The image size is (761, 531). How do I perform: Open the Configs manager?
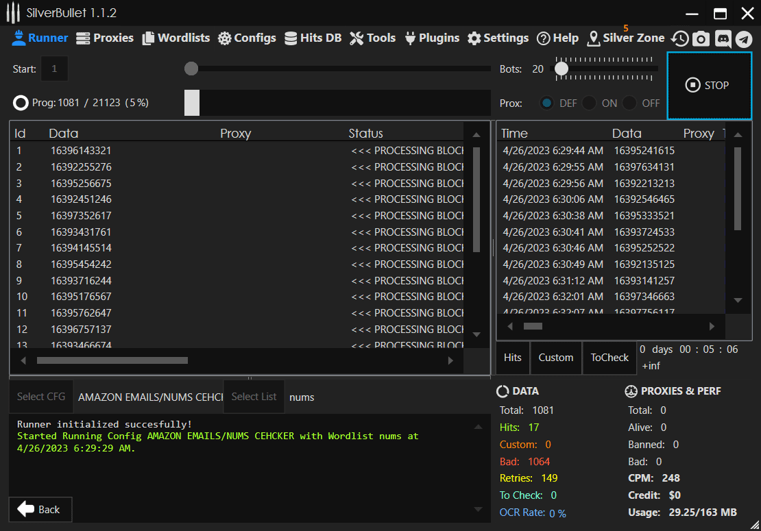pyautogui.click(x=247, y=38)
